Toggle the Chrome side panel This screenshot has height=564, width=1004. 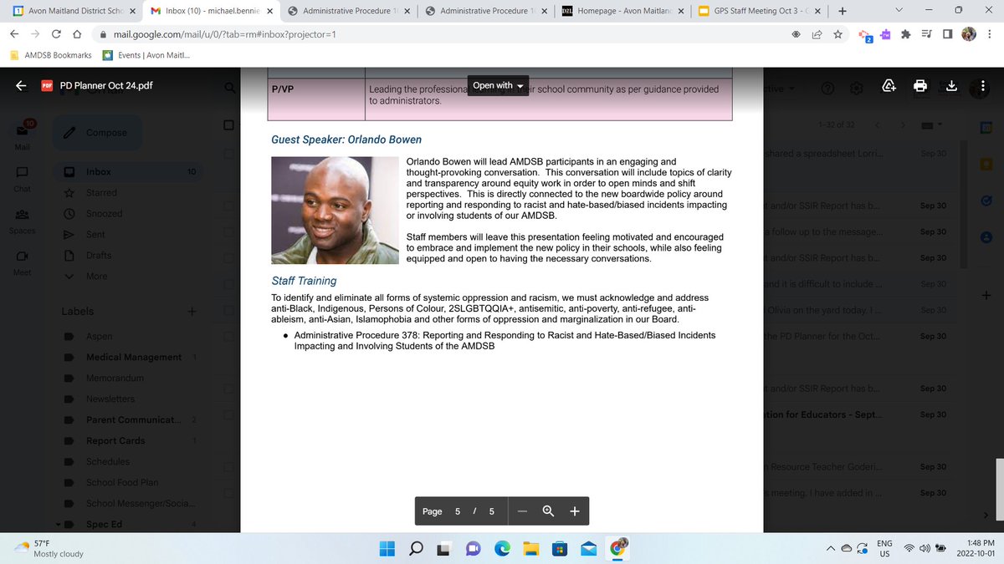tap(948, 35)
